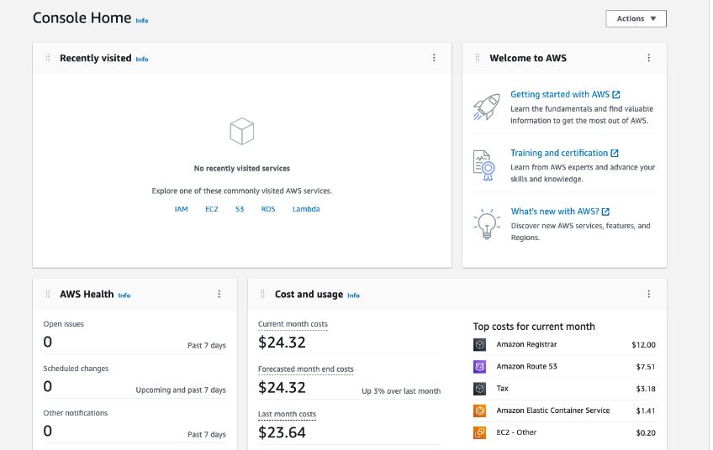This screenshot has height=450, width=713.
Task: Click the $1.41 cost value
Action: point(645,411)
